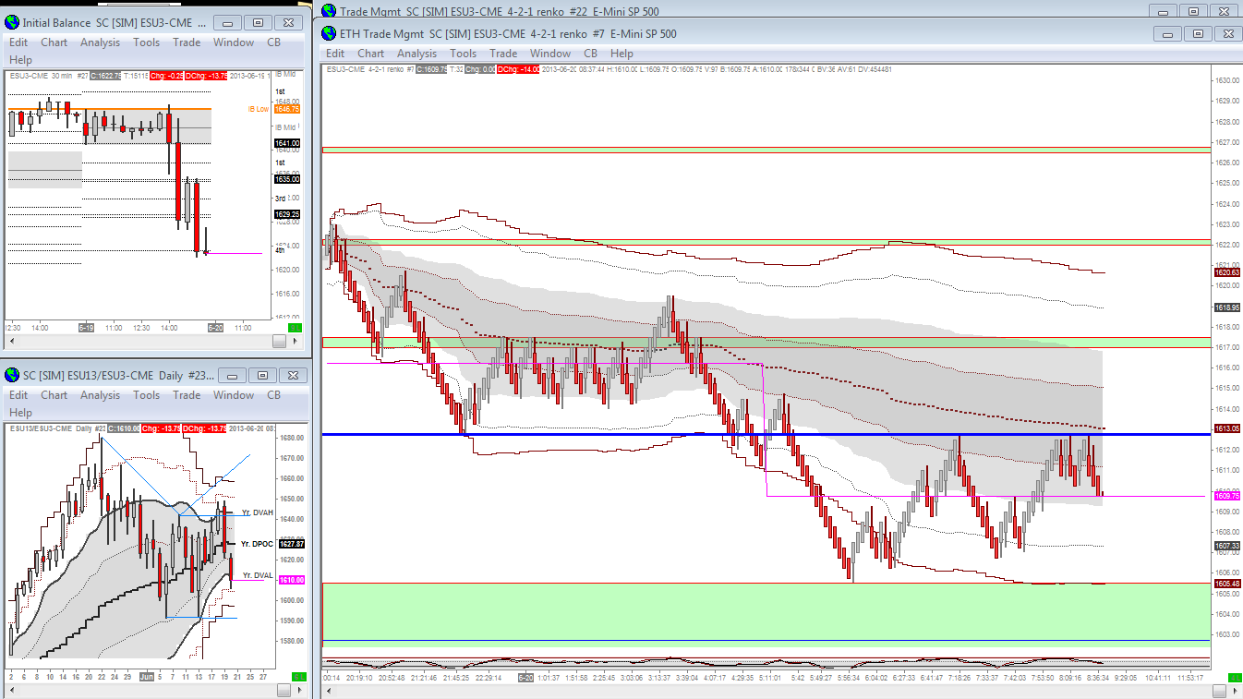1243x699 pixels.
Task: Click the 1641.00 price label in Initial Balance chart
Action: (x=287, y=143)
